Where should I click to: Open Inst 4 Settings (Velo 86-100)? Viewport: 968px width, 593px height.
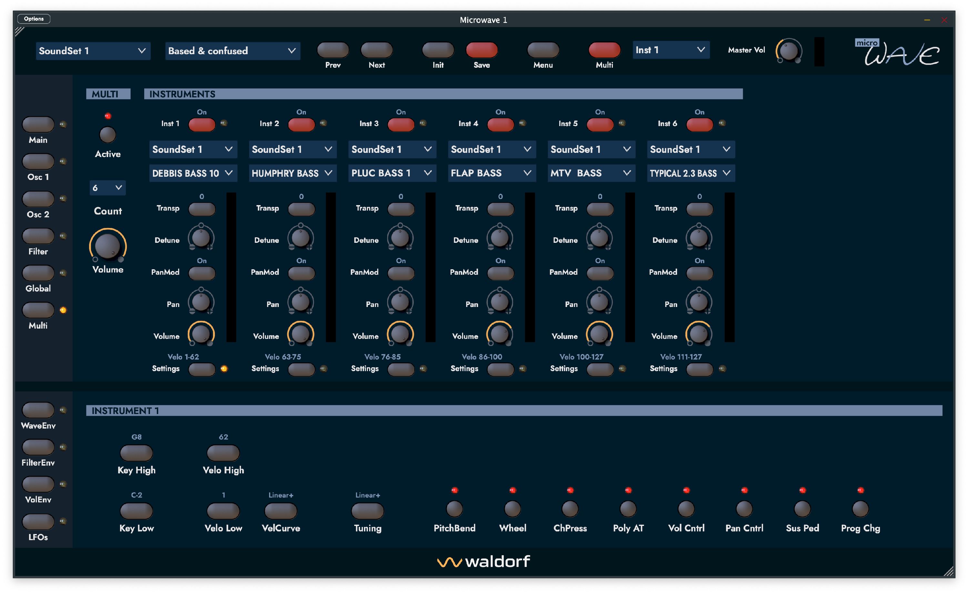500,369
